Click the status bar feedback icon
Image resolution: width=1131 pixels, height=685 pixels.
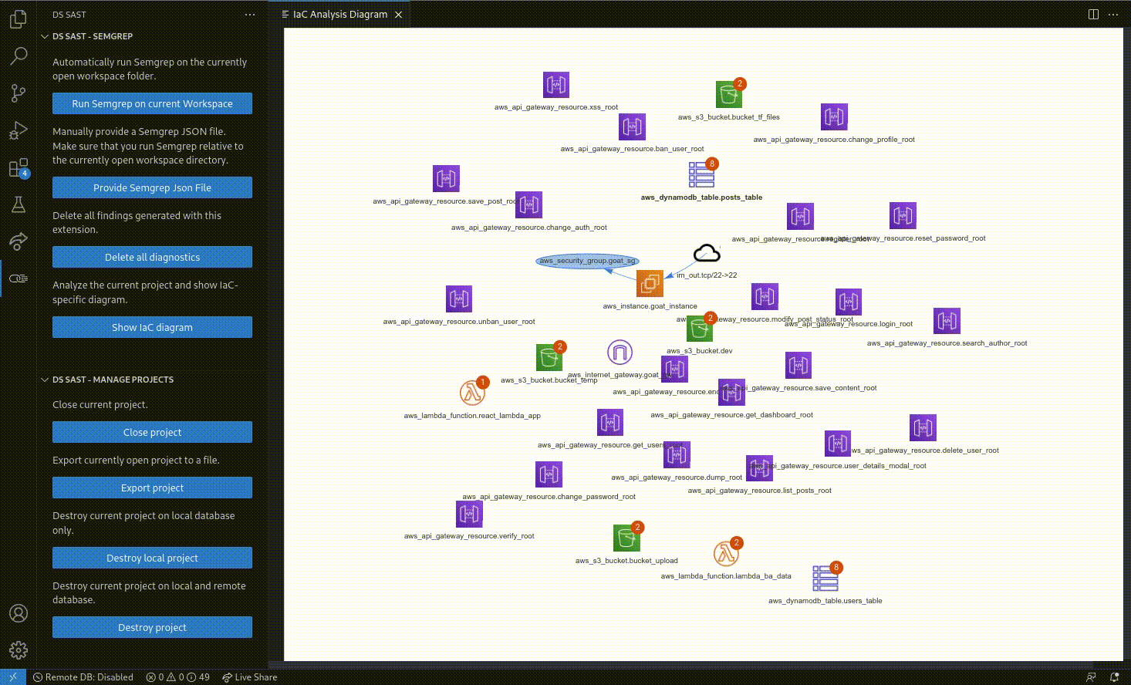point(1091,677)
